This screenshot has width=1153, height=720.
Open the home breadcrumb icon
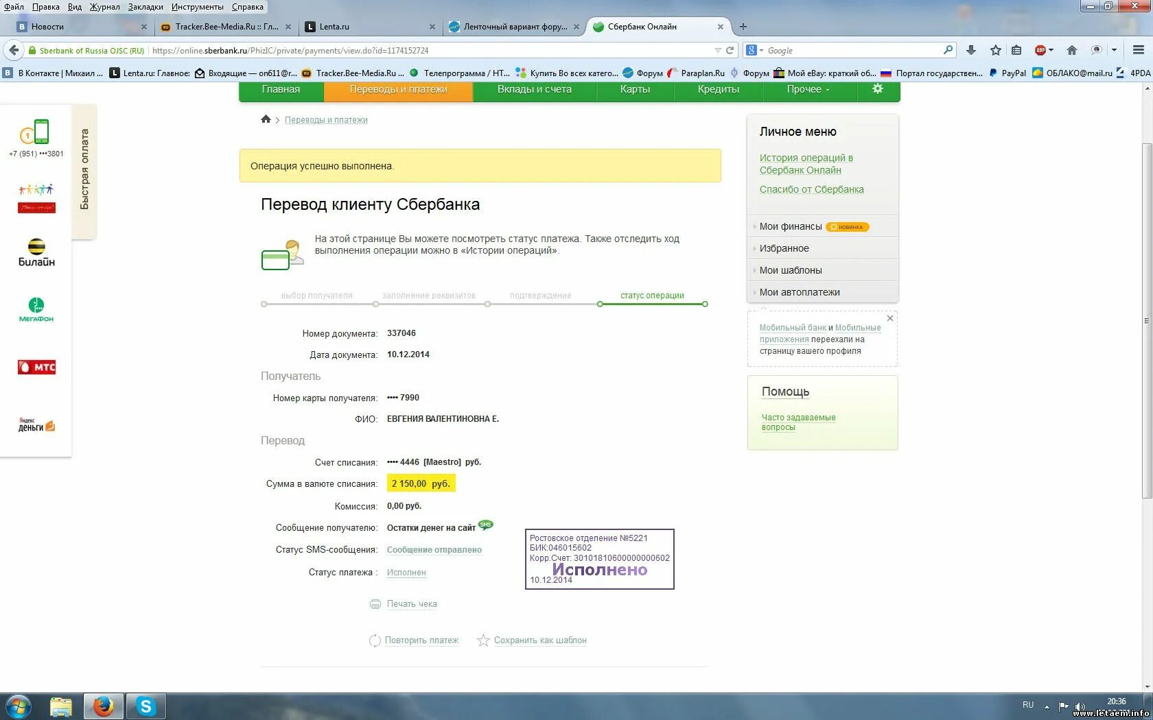pos(266,119)
